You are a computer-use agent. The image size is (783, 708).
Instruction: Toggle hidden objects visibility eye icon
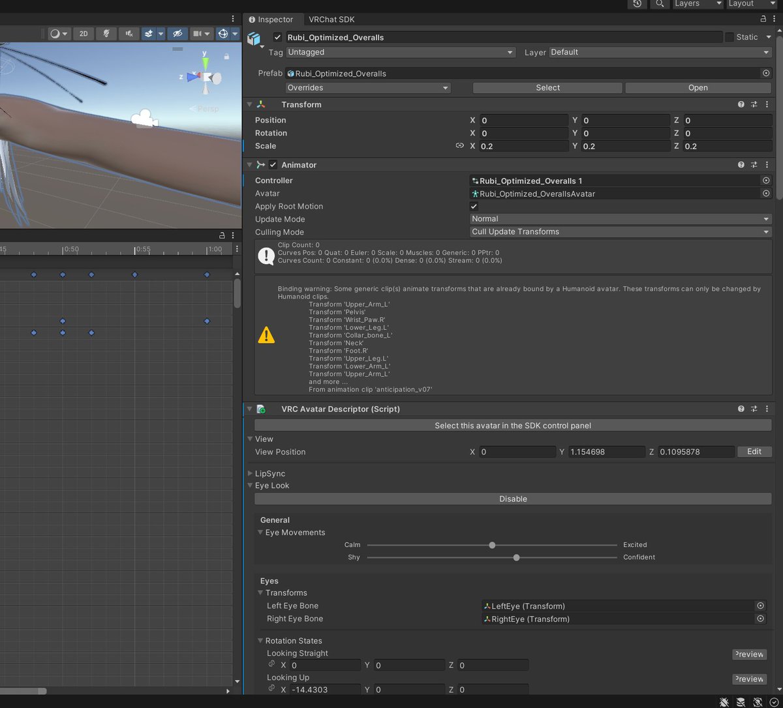(176, 34)
